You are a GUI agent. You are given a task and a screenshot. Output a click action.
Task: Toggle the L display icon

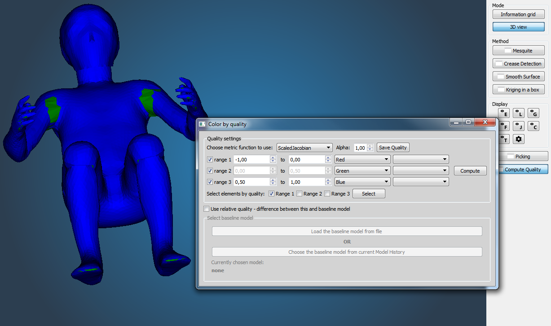pos(519,113)
